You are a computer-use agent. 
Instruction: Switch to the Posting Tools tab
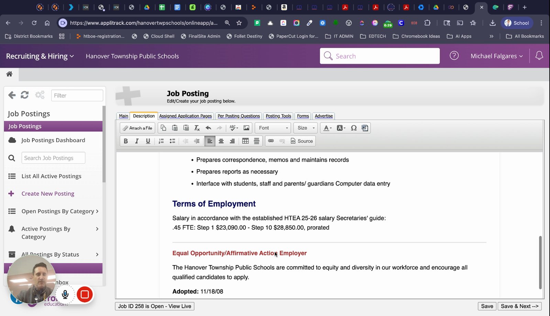pyautogui.click(x=278, y=116)
